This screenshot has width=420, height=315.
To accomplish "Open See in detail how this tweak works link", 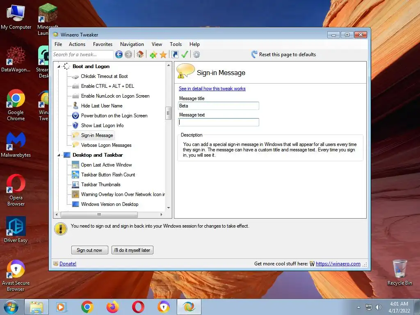I will (212, 89).
